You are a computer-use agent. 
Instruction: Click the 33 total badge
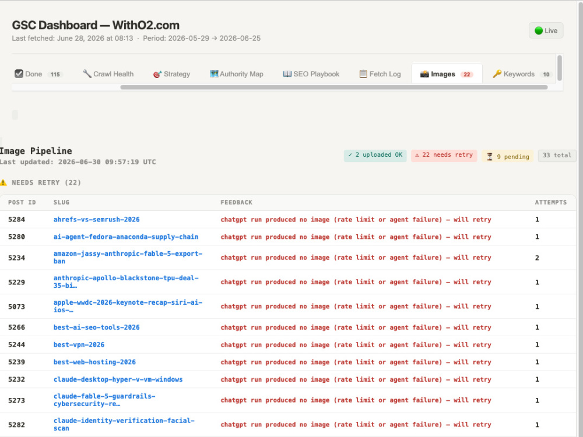click(557, 156)
